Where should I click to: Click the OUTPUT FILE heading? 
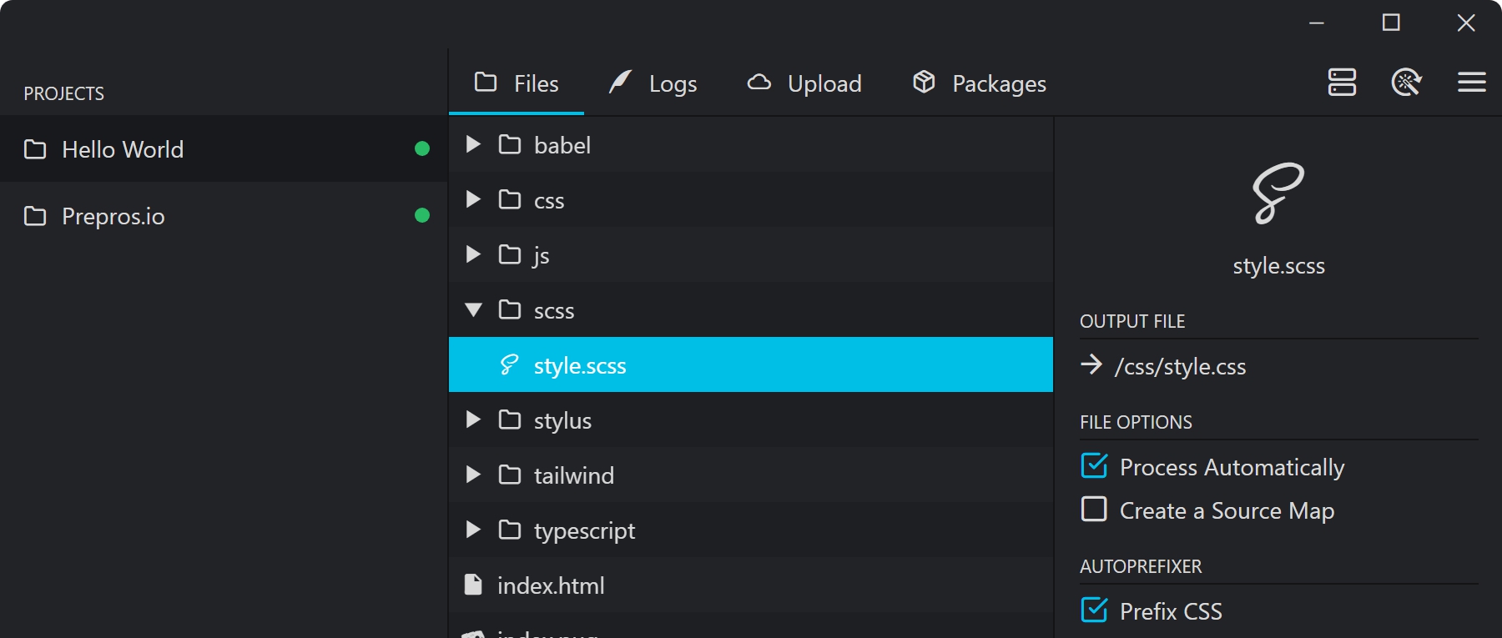click(x=1132, y=321)
